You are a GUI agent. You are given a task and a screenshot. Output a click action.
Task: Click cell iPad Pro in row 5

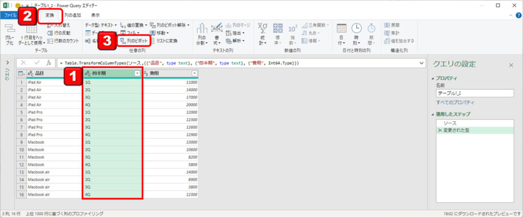[54, 112]
